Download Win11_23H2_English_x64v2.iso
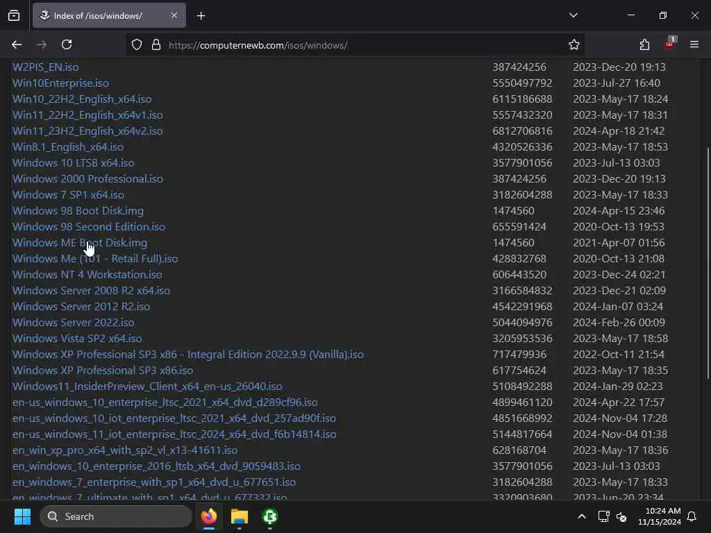This screenshot has width=711, height=533. coord(87,131)
